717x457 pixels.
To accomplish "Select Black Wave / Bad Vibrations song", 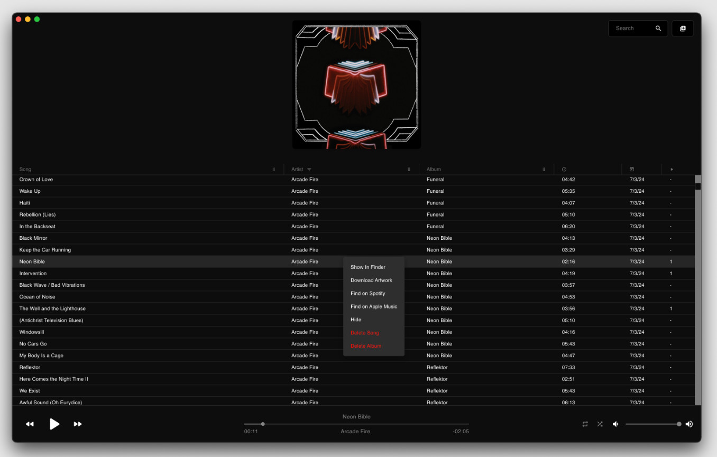I will (353, 285).
